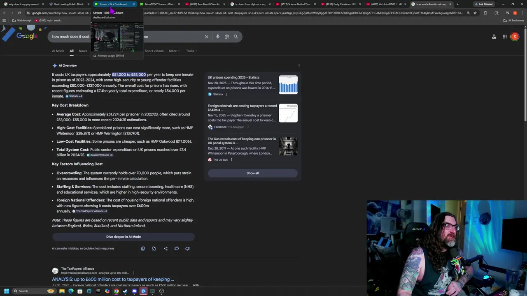Expand Statista +4 source chip

tap(74, 96)
